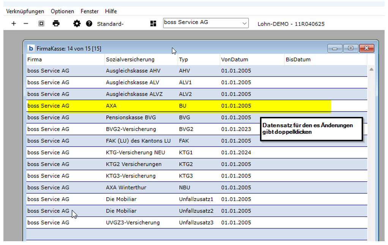Click the four-tile layout icon
The width and height of the screenshot is (388, 245).
153,24
